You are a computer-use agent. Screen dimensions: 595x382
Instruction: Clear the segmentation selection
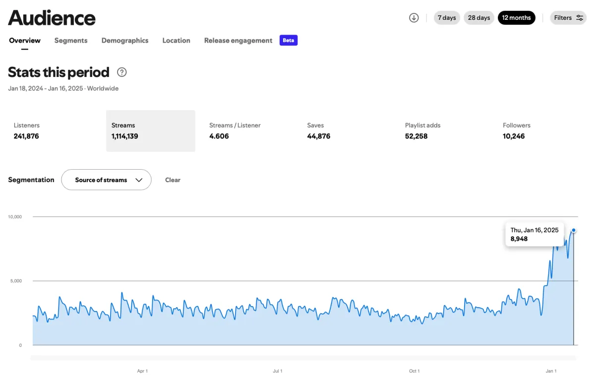coord(173,180)
